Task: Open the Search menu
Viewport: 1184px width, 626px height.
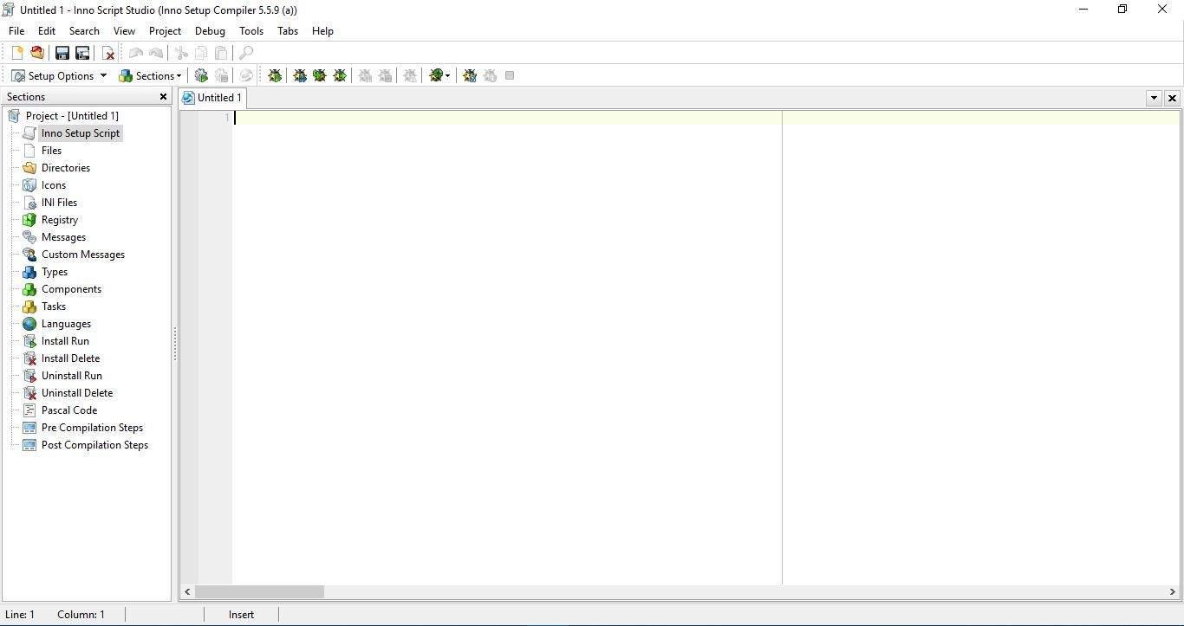Action: 84,30
